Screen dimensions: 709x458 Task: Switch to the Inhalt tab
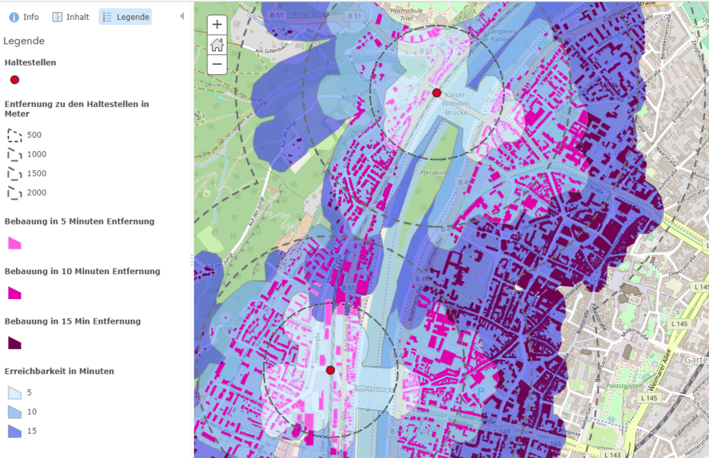(71, 18)
